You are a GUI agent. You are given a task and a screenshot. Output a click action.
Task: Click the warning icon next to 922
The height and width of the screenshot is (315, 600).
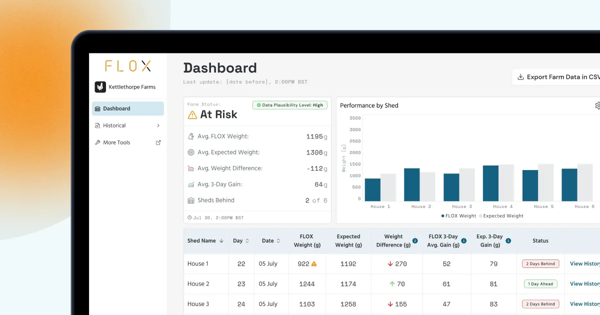[x=314, y=263]
